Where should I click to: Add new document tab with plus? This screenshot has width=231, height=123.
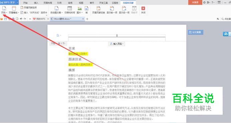[x=87, y=19]
